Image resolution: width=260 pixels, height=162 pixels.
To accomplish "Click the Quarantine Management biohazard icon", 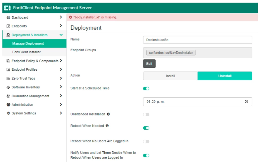I will [x=8, y=96].
